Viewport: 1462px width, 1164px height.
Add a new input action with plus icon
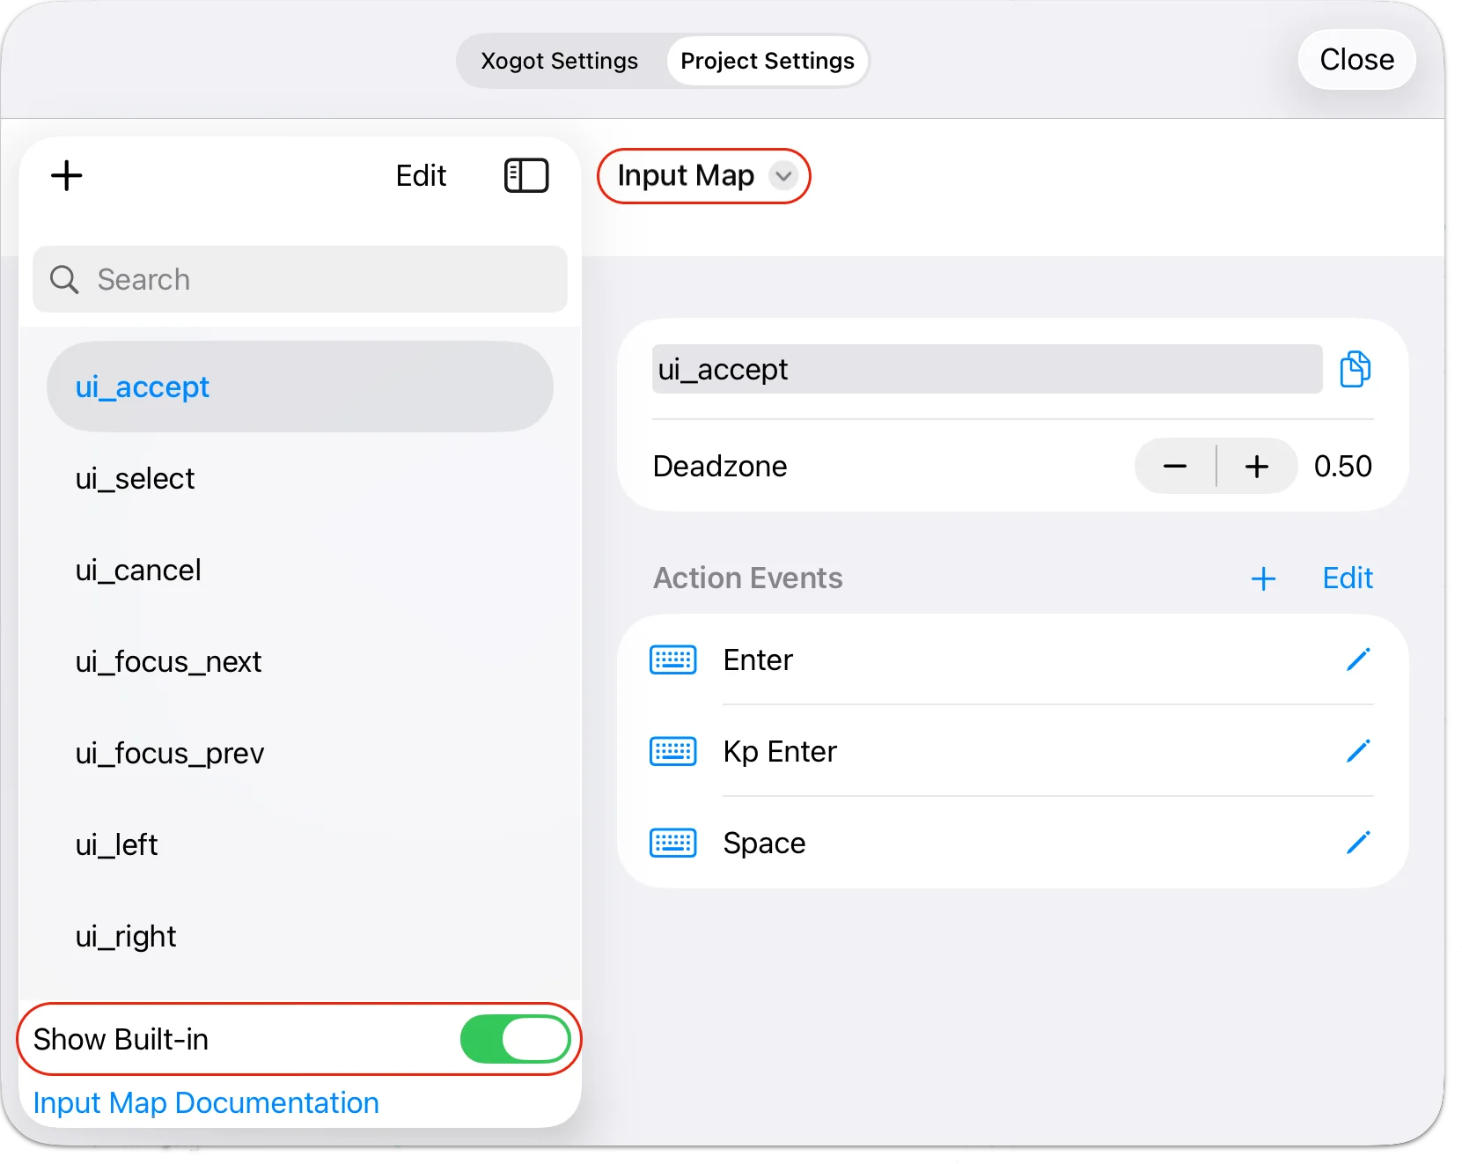point(67,175)
